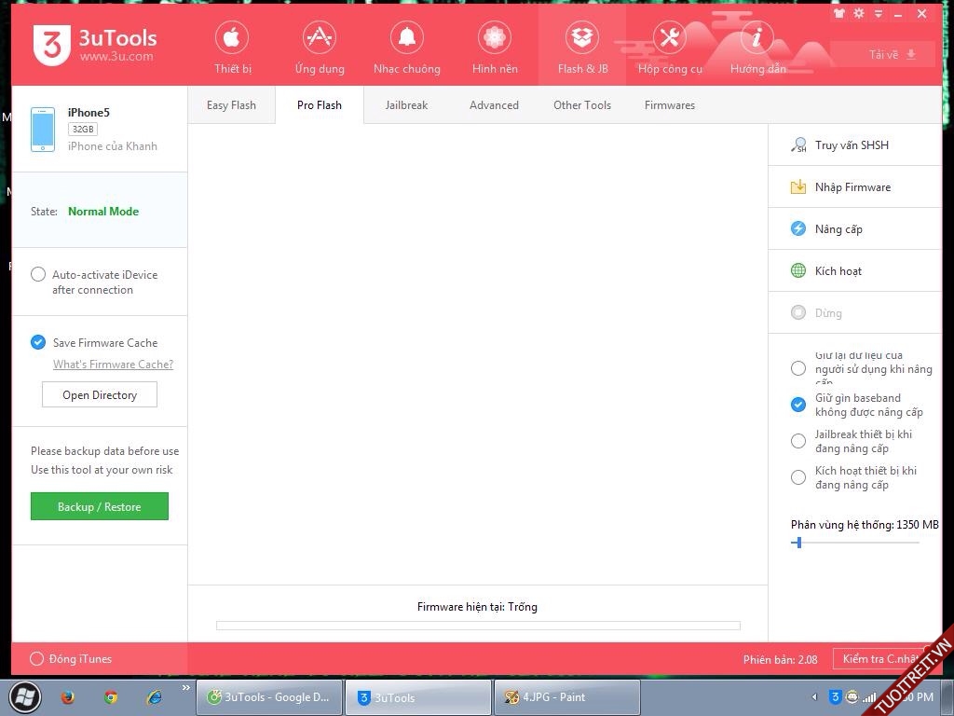Open the Hướng dẫn tutorials section

(x=757, y=48)
